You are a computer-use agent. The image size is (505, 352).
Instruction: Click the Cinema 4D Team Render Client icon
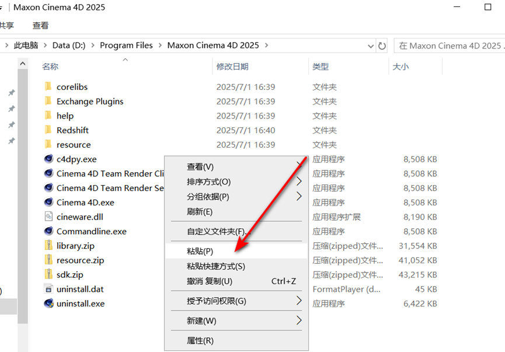[x=48, y=173]
